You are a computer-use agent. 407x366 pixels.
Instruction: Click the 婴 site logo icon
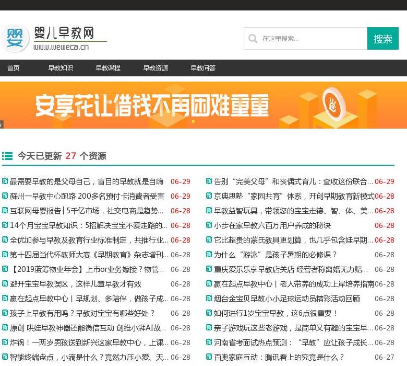[x=15, y=38]
